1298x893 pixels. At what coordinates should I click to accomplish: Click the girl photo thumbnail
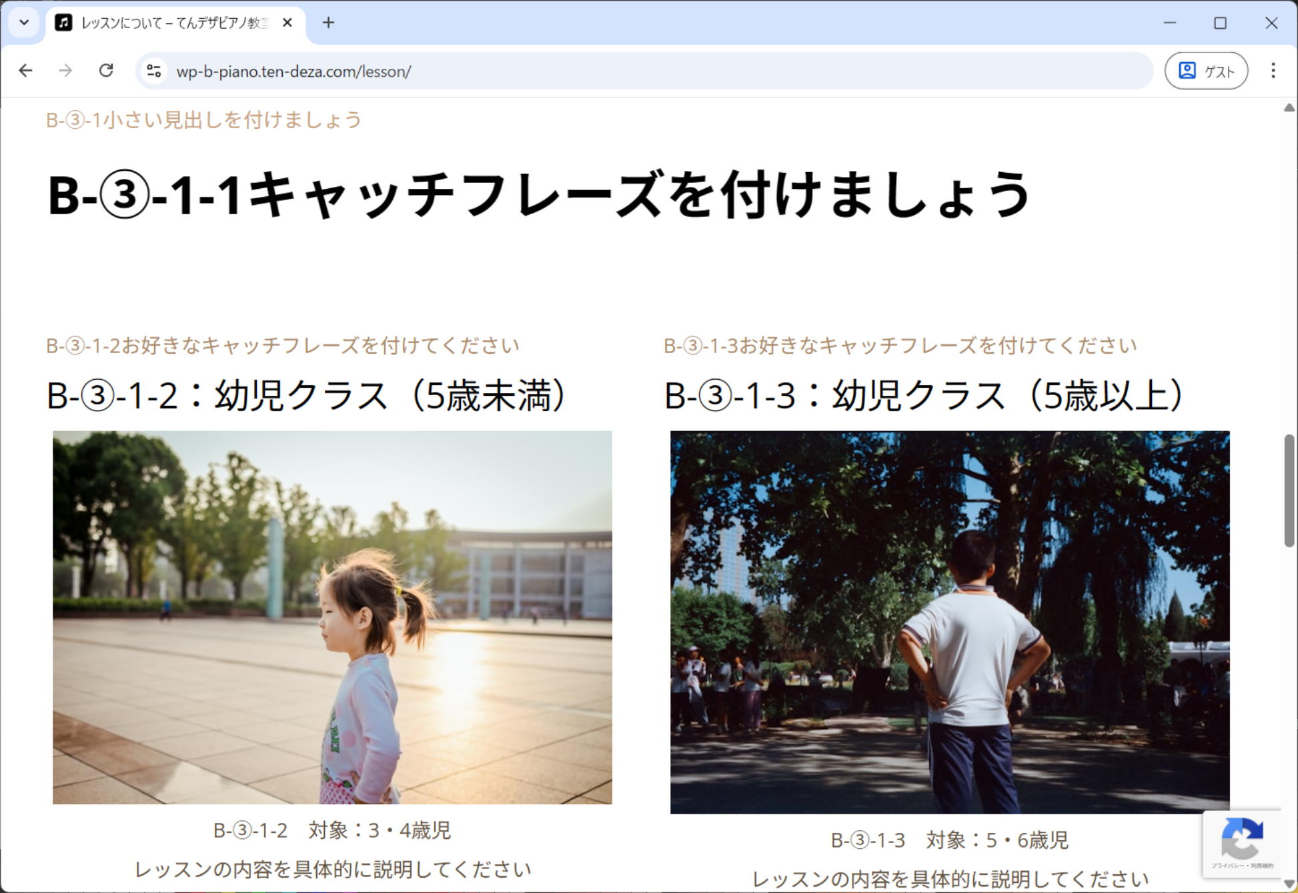click(332, 617)
